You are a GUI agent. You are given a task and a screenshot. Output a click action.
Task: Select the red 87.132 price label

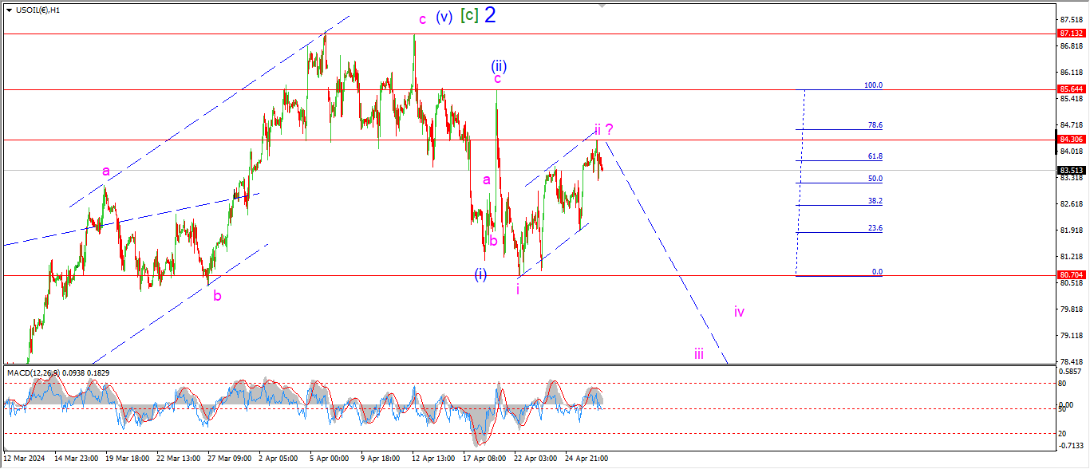tap(1070, 33)
